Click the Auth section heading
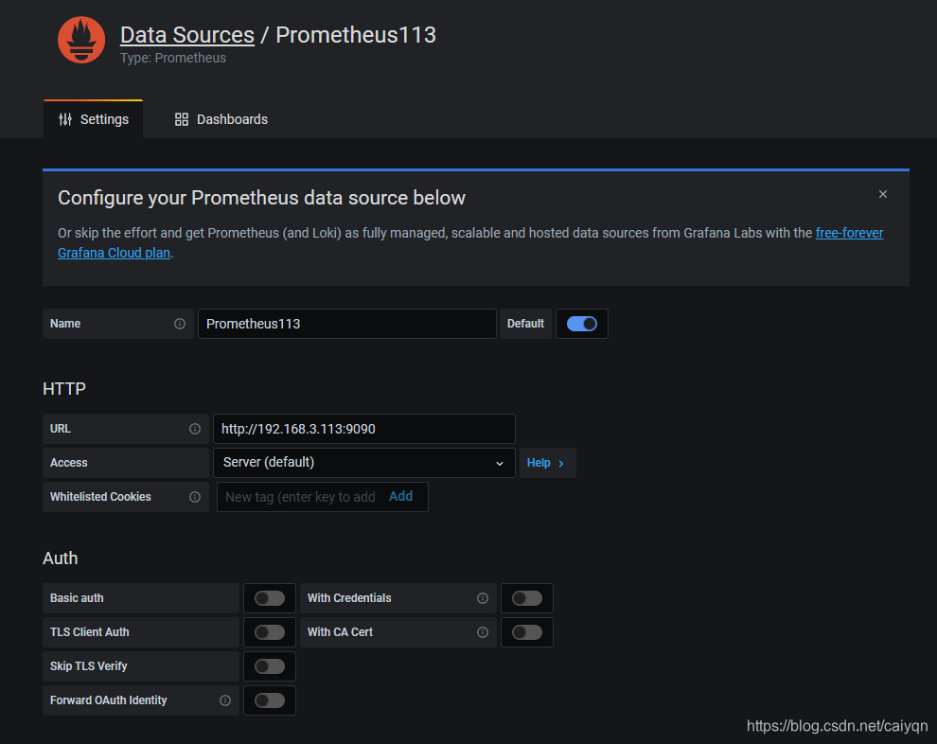This screenshot has height=744, width=937. (x=61, y=558)
